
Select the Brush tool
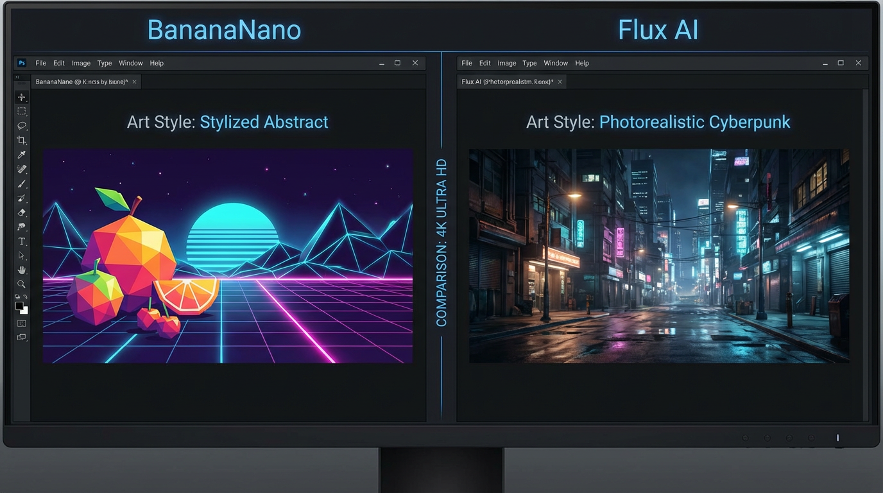(21, 184)
